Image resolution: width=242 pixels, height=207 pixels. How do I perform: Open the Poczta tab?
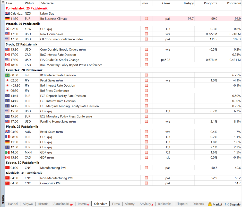(x=83, y=204)
